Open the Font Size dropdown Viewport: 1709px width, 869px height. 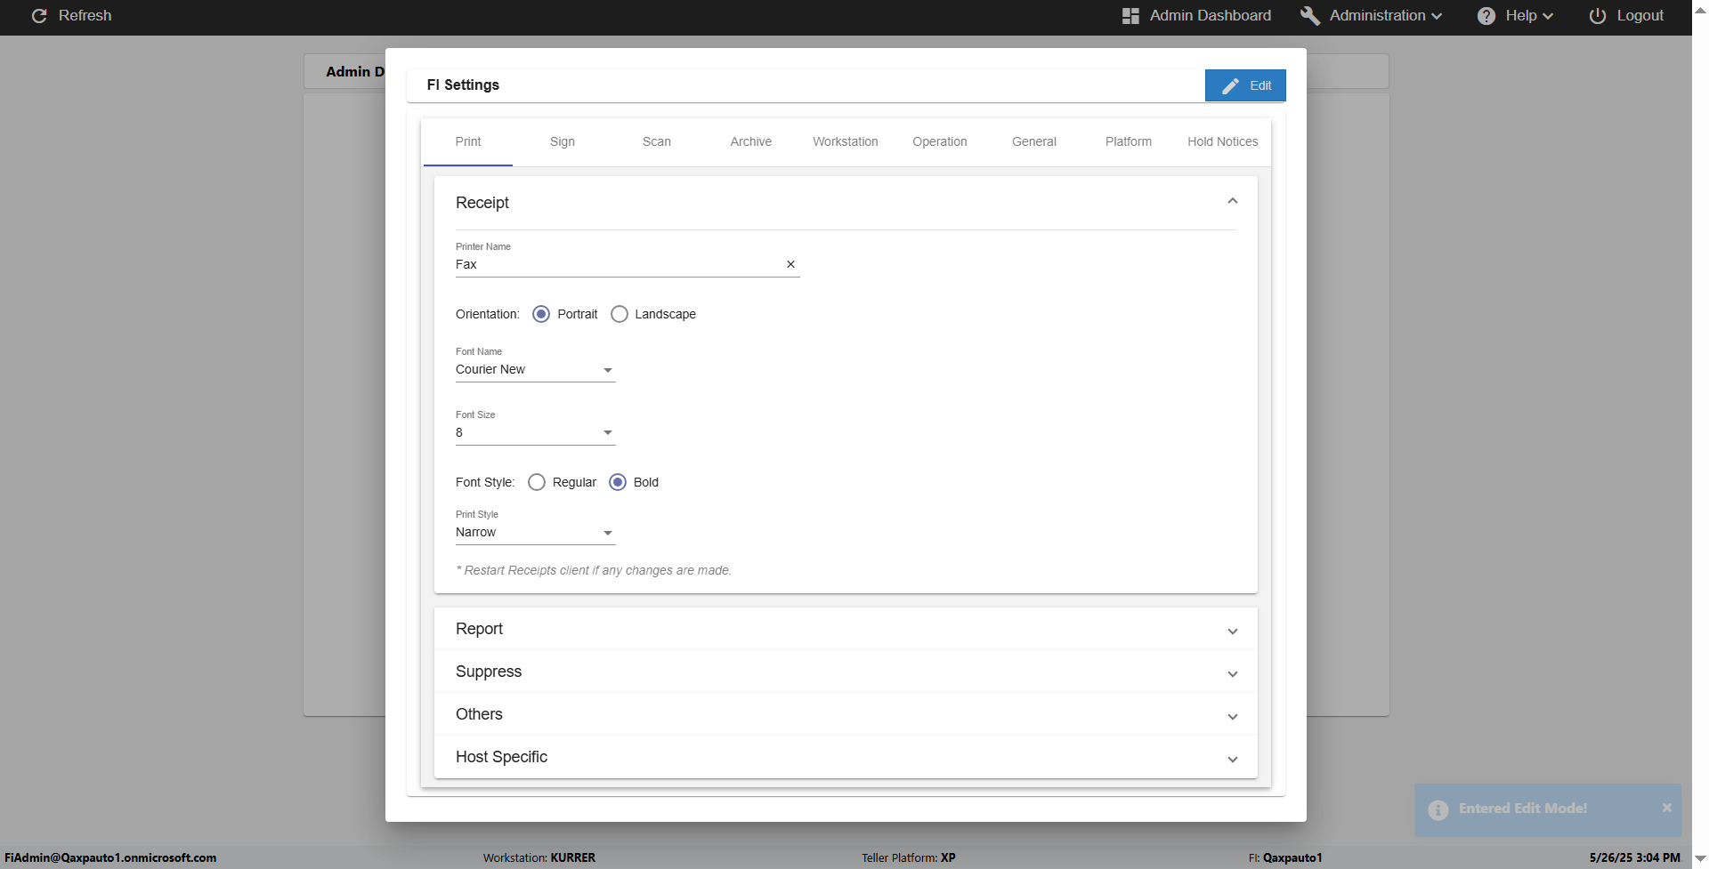tap(535, 433)
